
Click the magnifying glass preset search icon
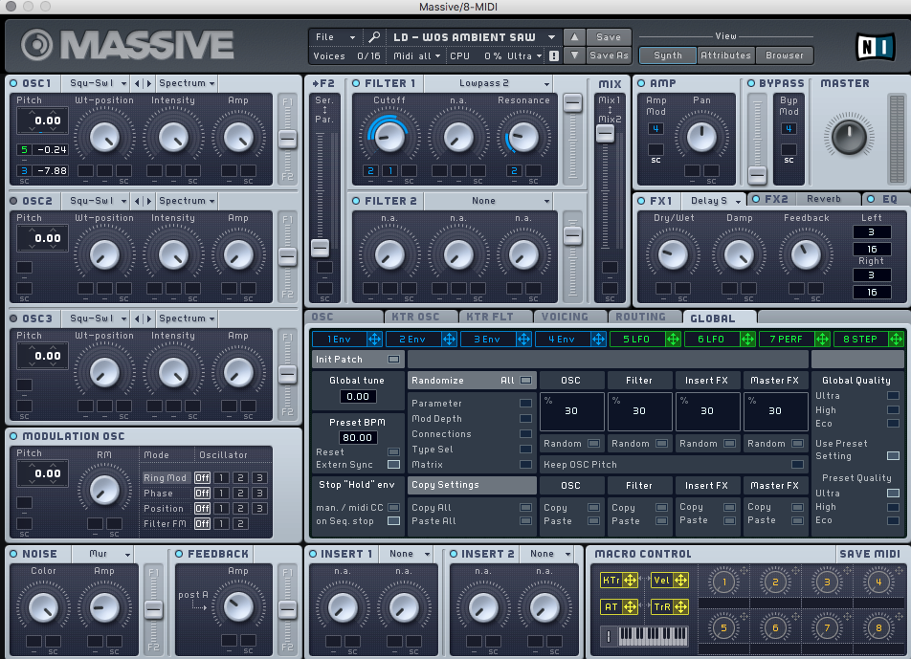click(375, 37)
